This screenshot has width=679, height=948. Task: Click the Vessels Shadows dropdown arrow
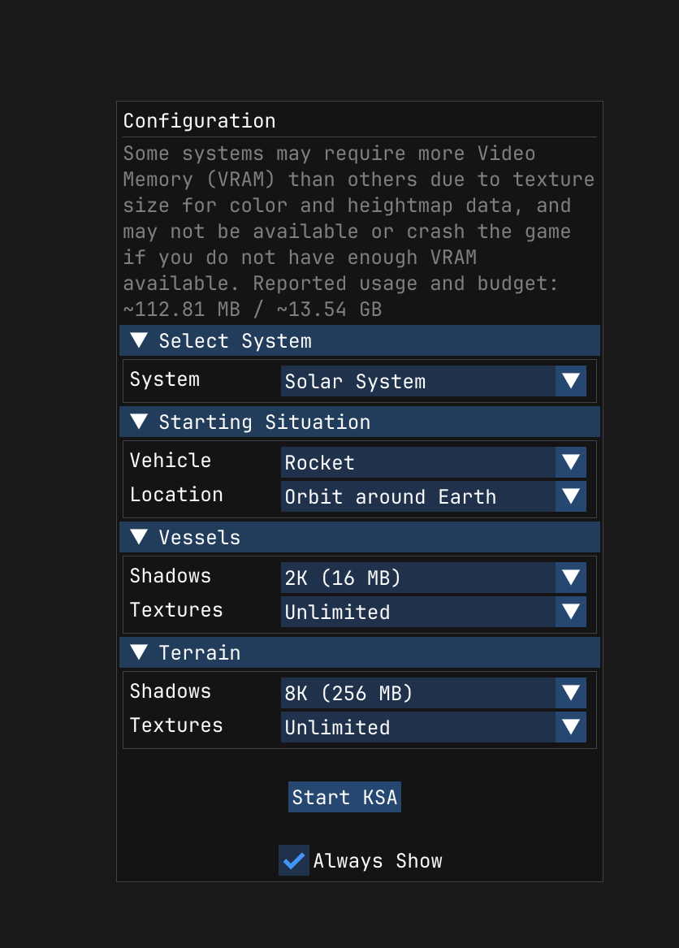(571, 578)
